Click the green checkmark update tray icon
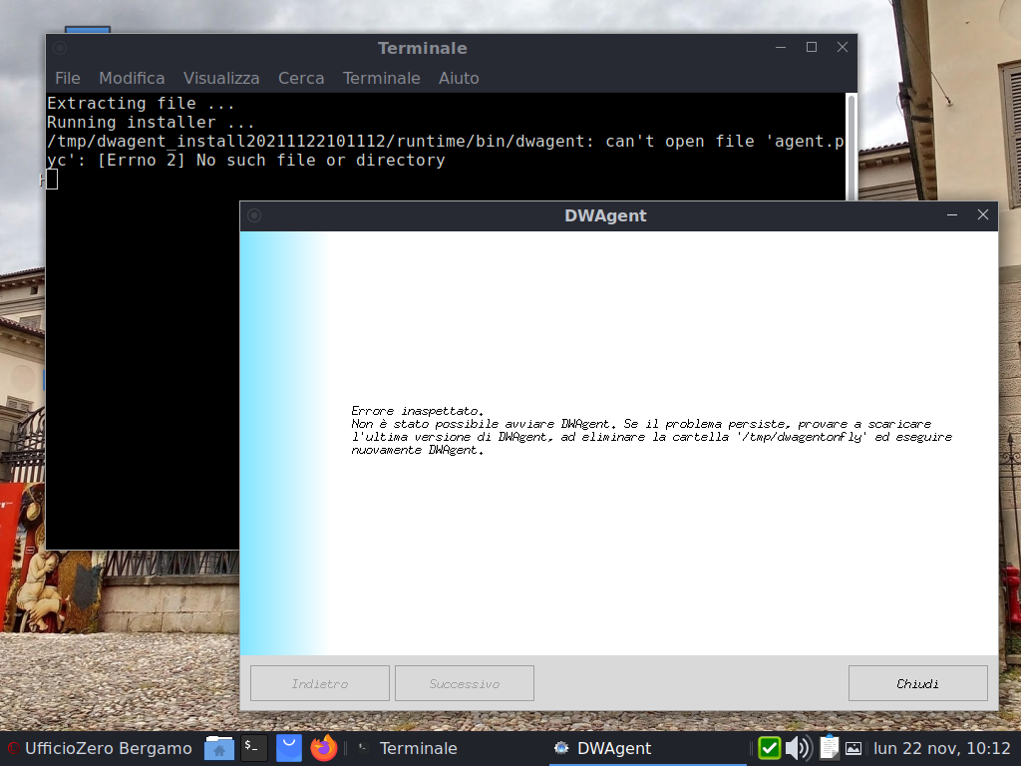The width and height of the screenshot is (1021, 766). coord(769,748)
